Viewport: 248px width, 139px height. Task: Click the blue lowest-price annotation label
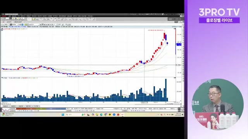click(x=76, y=76)
